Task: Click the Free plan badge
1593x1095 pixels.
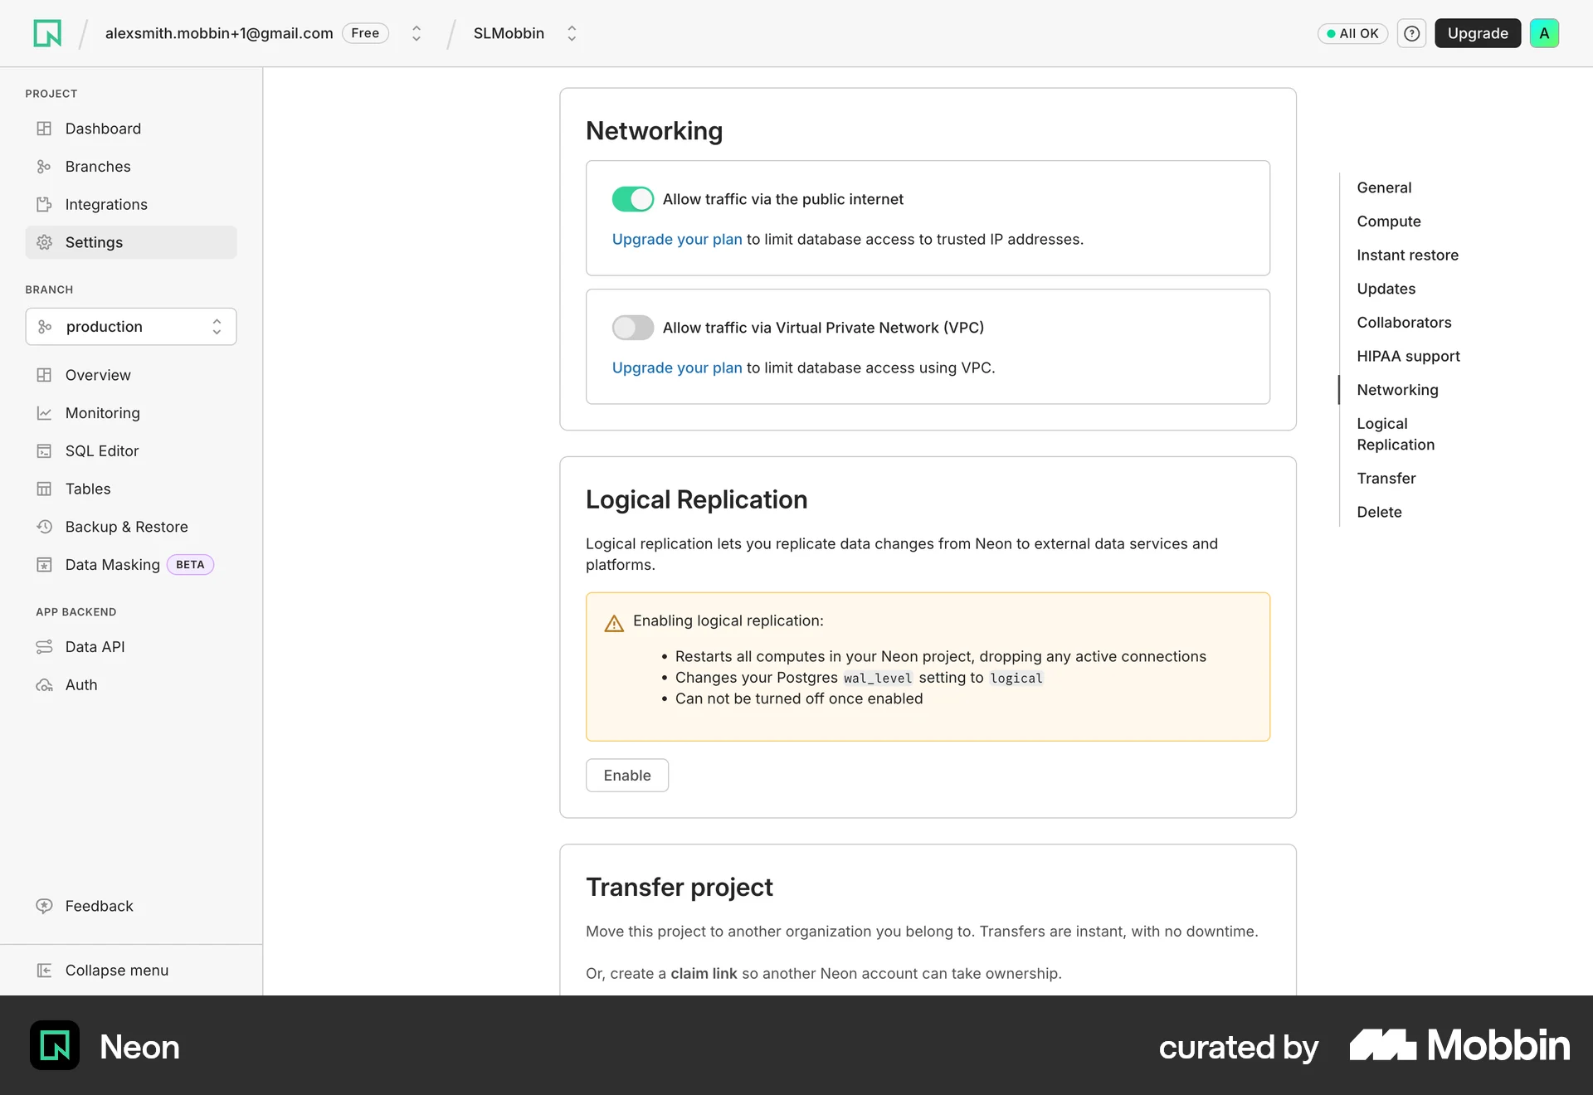Action: click(x=365, y=33)
